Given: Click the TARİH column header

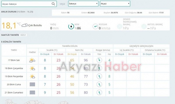Looking at the screenshot, I should click(14, 50).
